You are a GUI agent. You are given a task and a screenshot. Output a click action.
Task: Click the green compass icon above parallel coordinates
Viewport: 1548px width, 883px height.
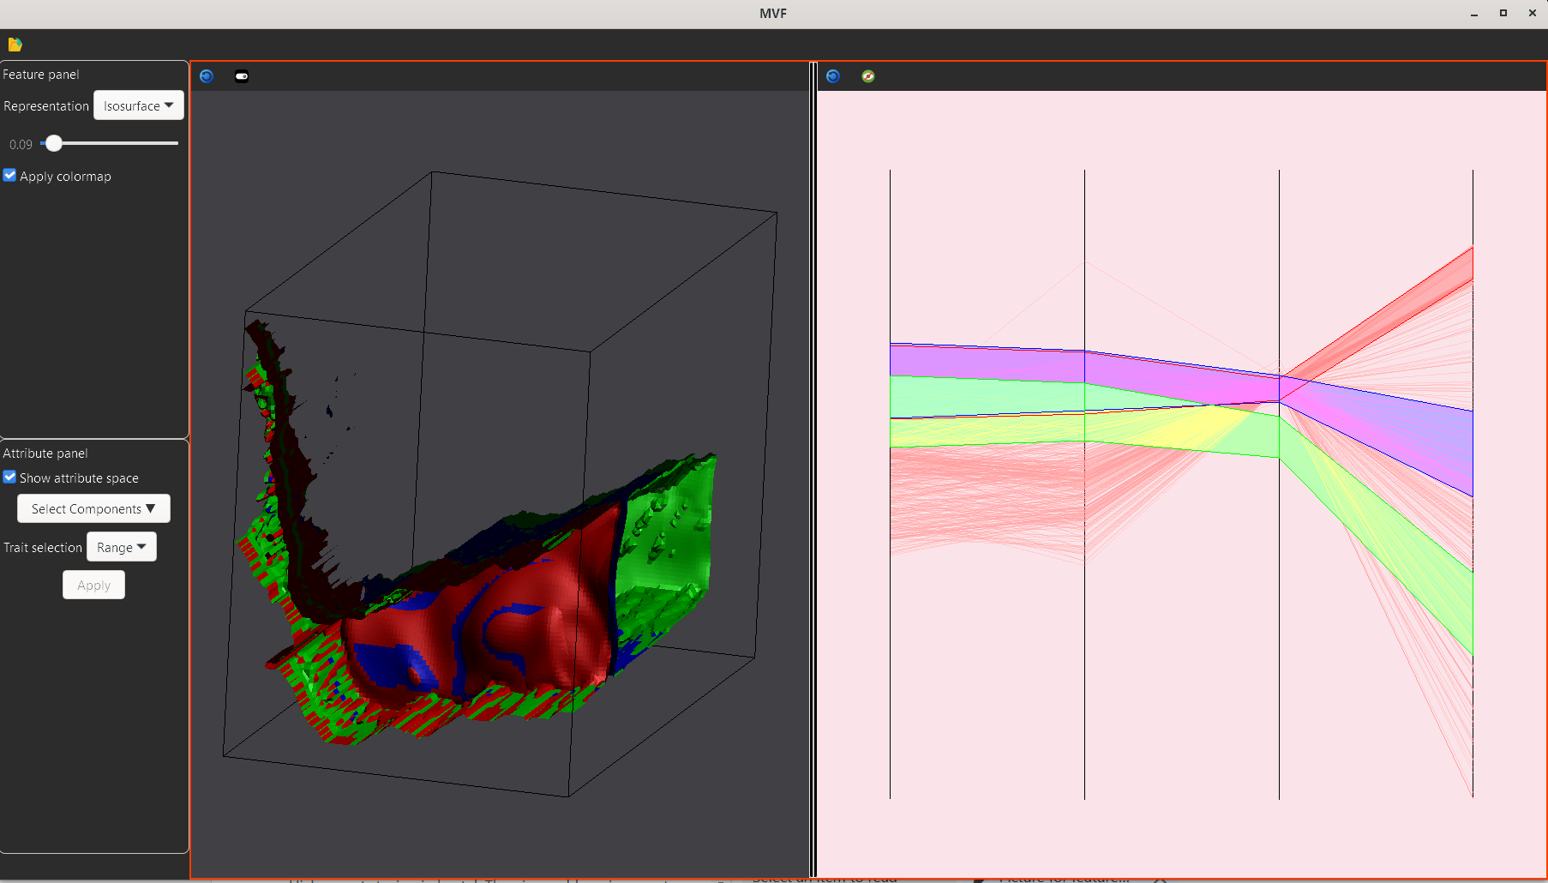pos(868,76)
